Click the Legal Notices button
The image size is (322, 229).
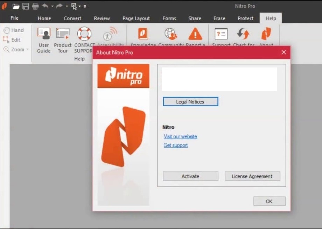(x=190, y=102)
